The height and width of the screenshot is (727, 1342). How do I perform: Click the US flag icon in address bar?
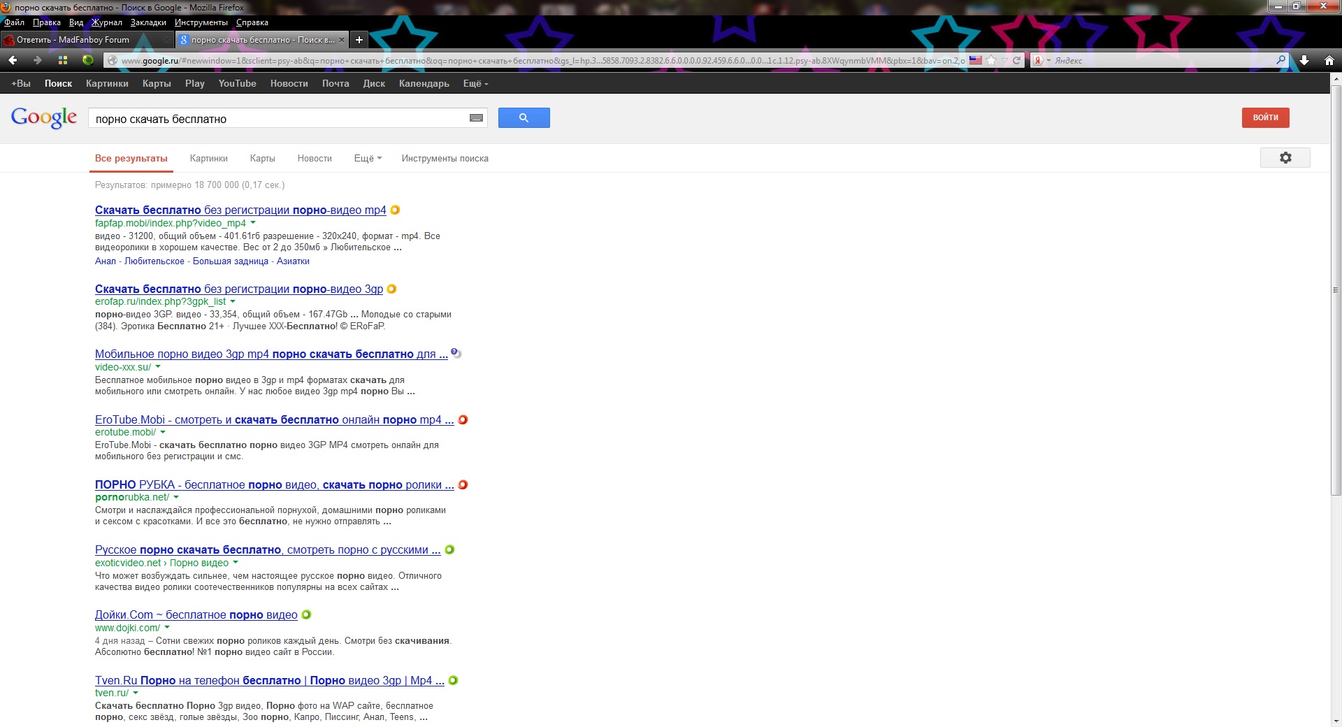point(975,60)
